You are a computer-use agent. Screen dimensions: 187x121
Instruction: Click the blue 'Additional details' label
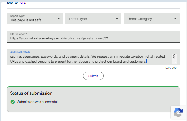pos(20,52)
